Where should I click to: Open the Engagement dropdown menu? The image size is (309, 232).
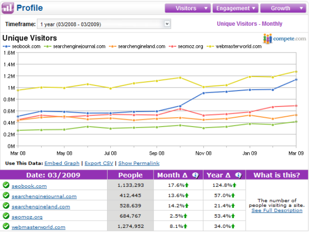point(235,8)
